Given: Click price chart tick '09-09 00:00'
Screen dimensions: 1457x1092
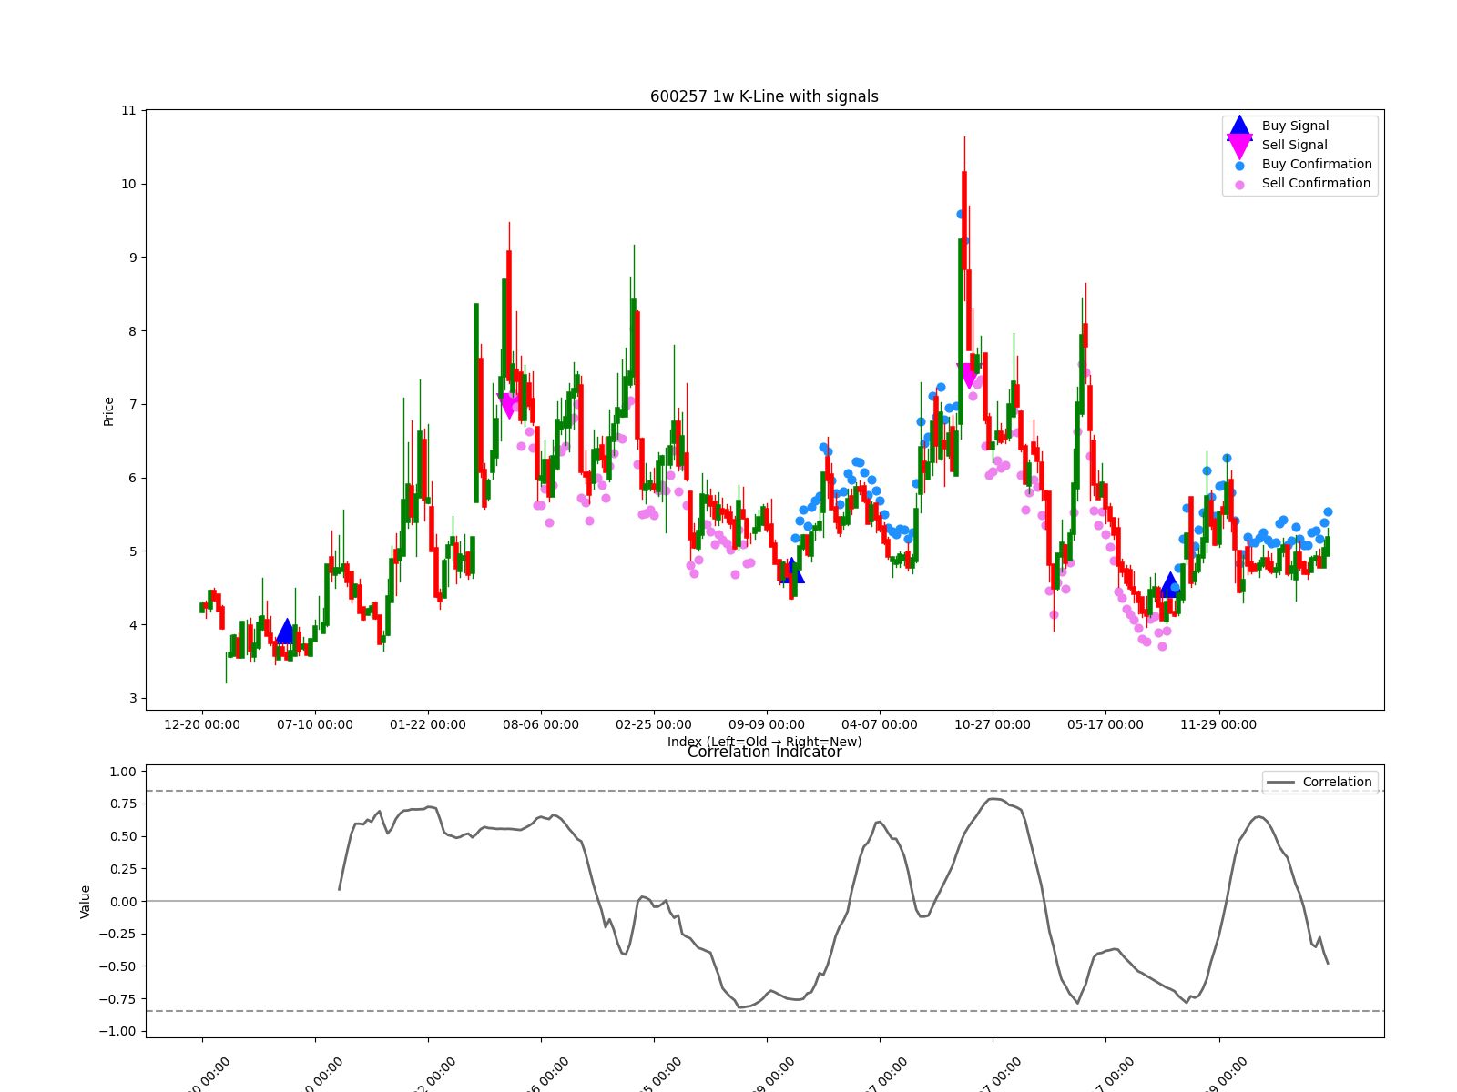Looking at the screenshot, I should (767, 725).
